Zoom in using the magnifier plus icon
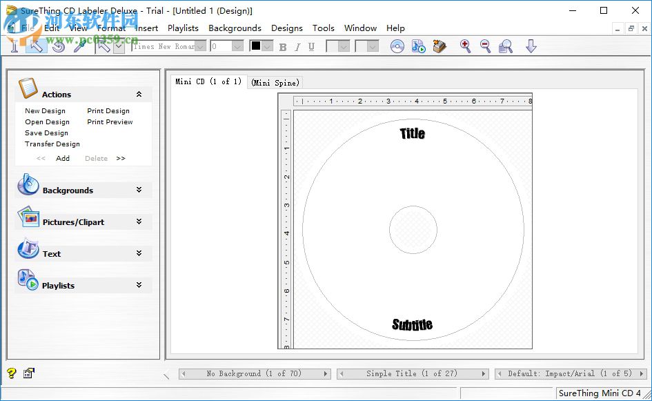This screenshot has width=652, height=401. (x=465, y=46)
